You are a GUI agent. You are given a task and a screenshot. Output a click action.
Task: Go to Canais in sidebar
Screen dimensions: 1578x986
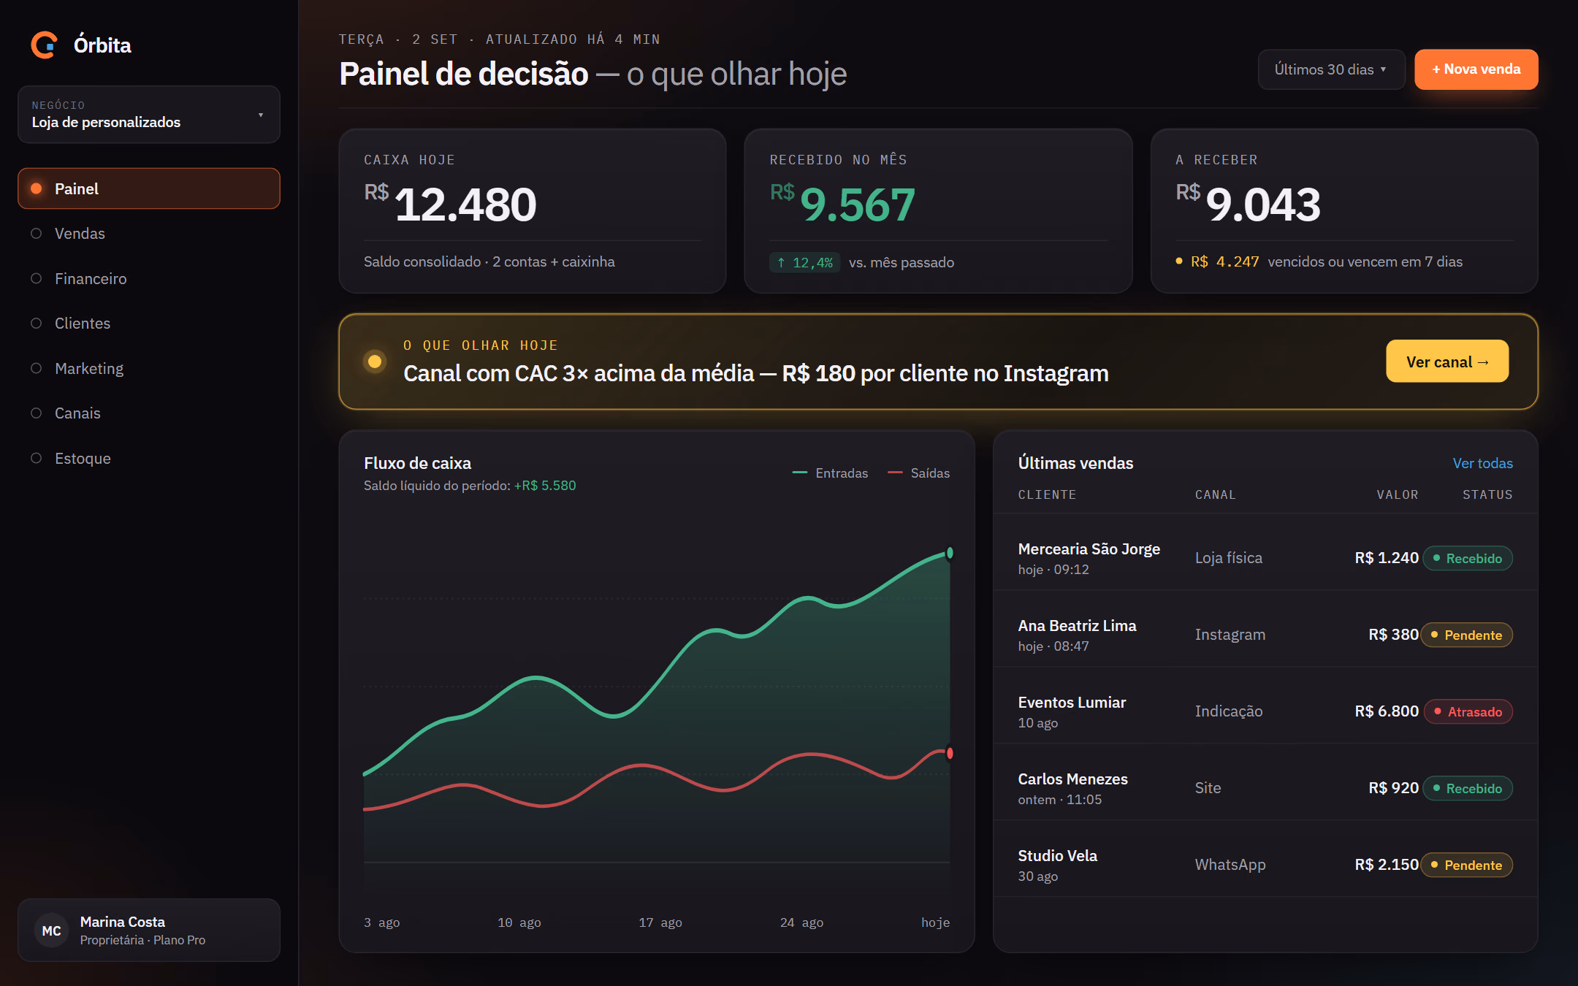[x=149, y=413]
